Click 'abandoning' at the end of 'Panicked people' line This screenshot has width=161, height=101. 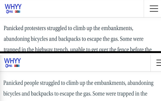(x=140, y=83)
